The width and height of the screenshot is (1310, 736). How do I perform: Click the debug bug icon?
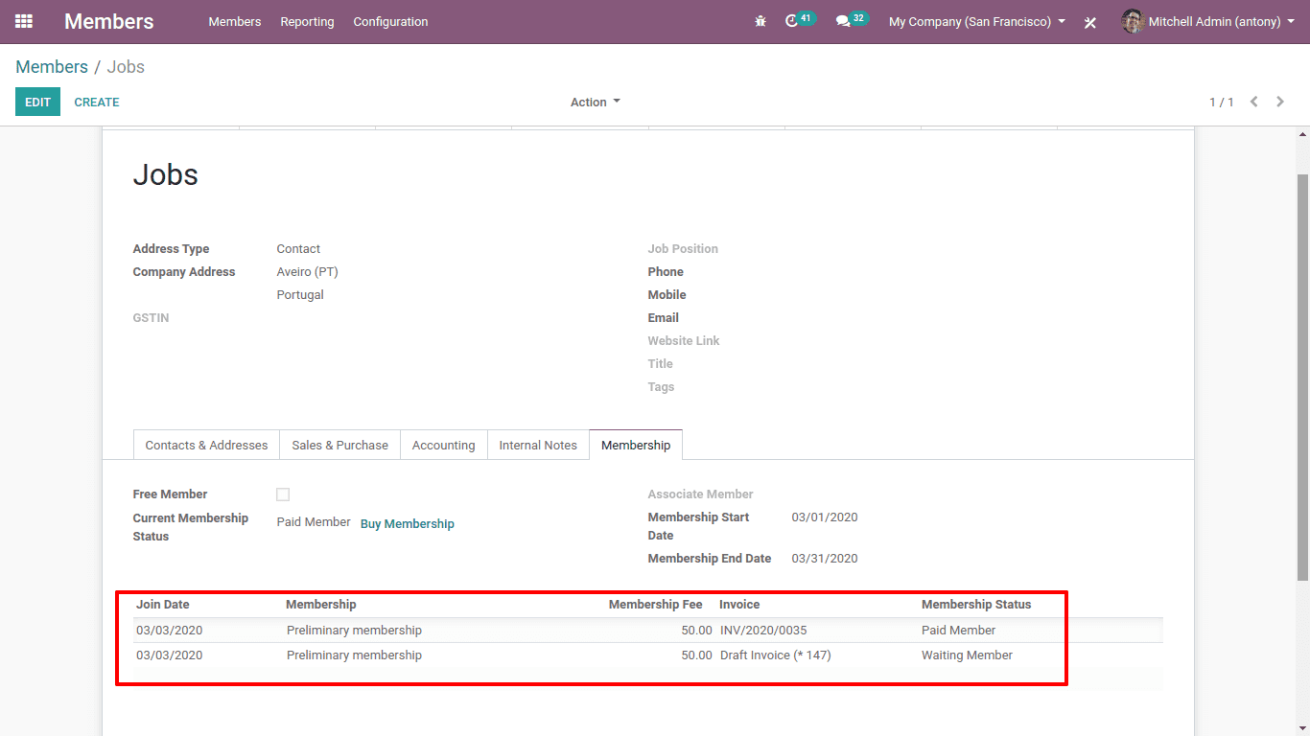(x=760, y=21)
